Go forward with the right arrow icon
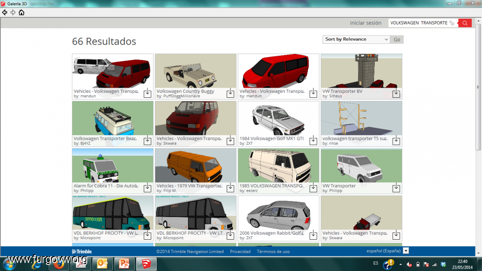The image size is (482, 271). (13, 12)
